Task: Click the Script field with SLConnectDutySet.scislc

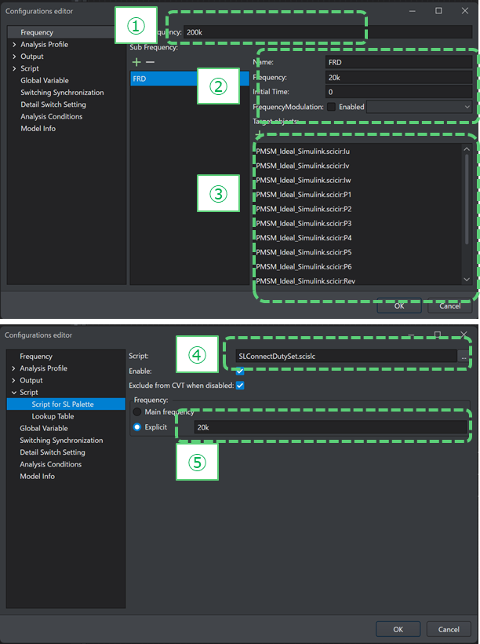Action: 346,357
